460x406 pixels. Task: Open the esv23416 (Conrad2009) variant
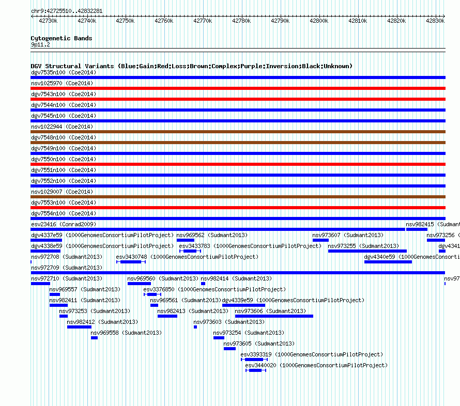tap(64, 224)
